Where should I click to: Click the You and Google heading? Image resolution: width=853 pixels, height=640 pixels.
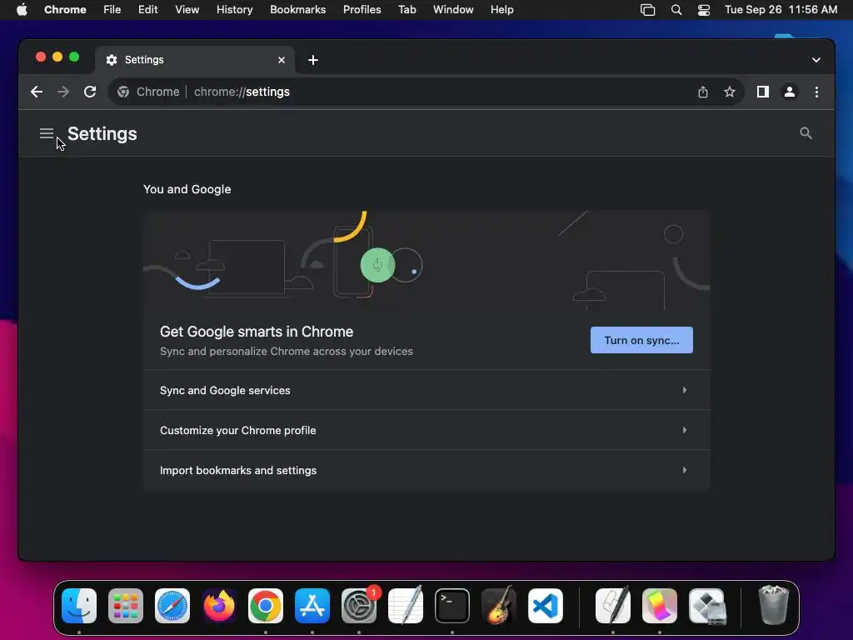[187, 189]
